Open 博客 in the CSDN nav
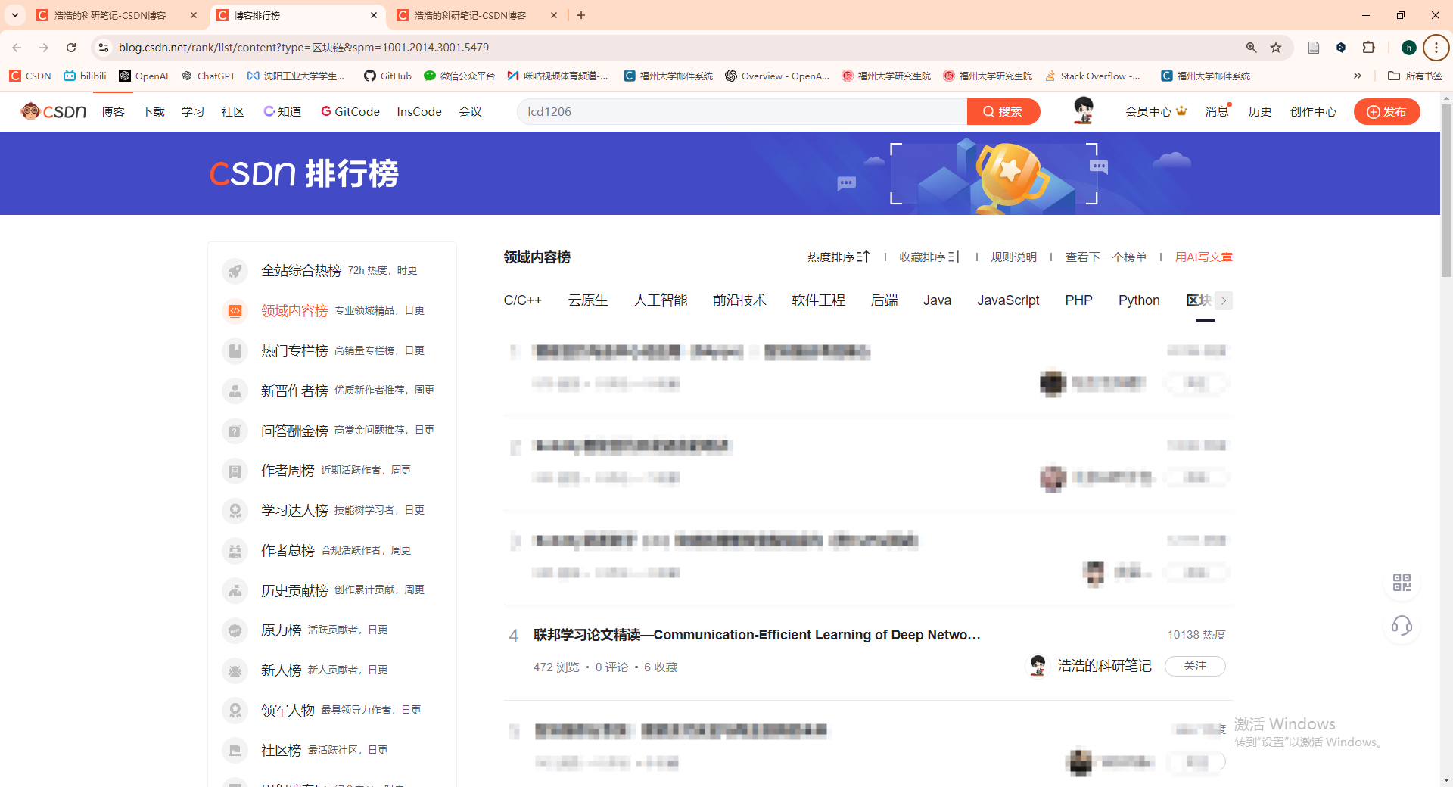The height and width of the screenshot is (787, 1453). pos(113,111)
